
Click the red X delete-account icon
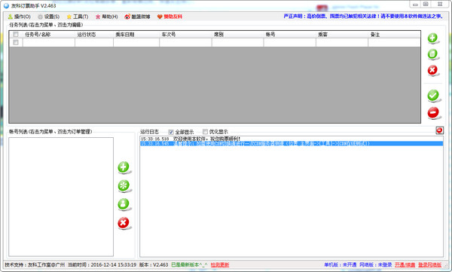tap(124, 223)
